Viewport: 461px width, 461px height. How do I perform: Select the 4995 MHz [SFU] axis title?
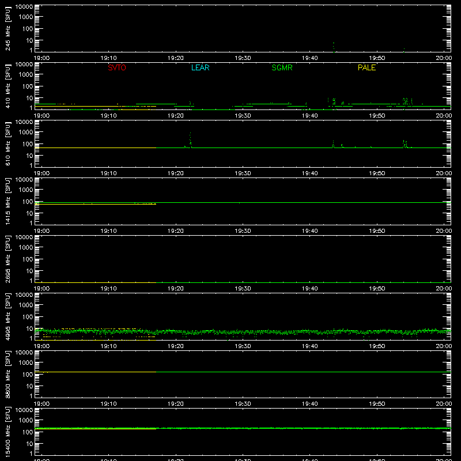7,317
